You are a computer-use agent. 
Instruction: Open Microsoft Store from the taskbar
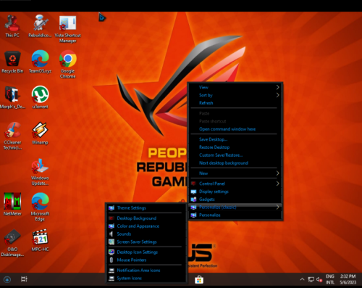[199, 280]
